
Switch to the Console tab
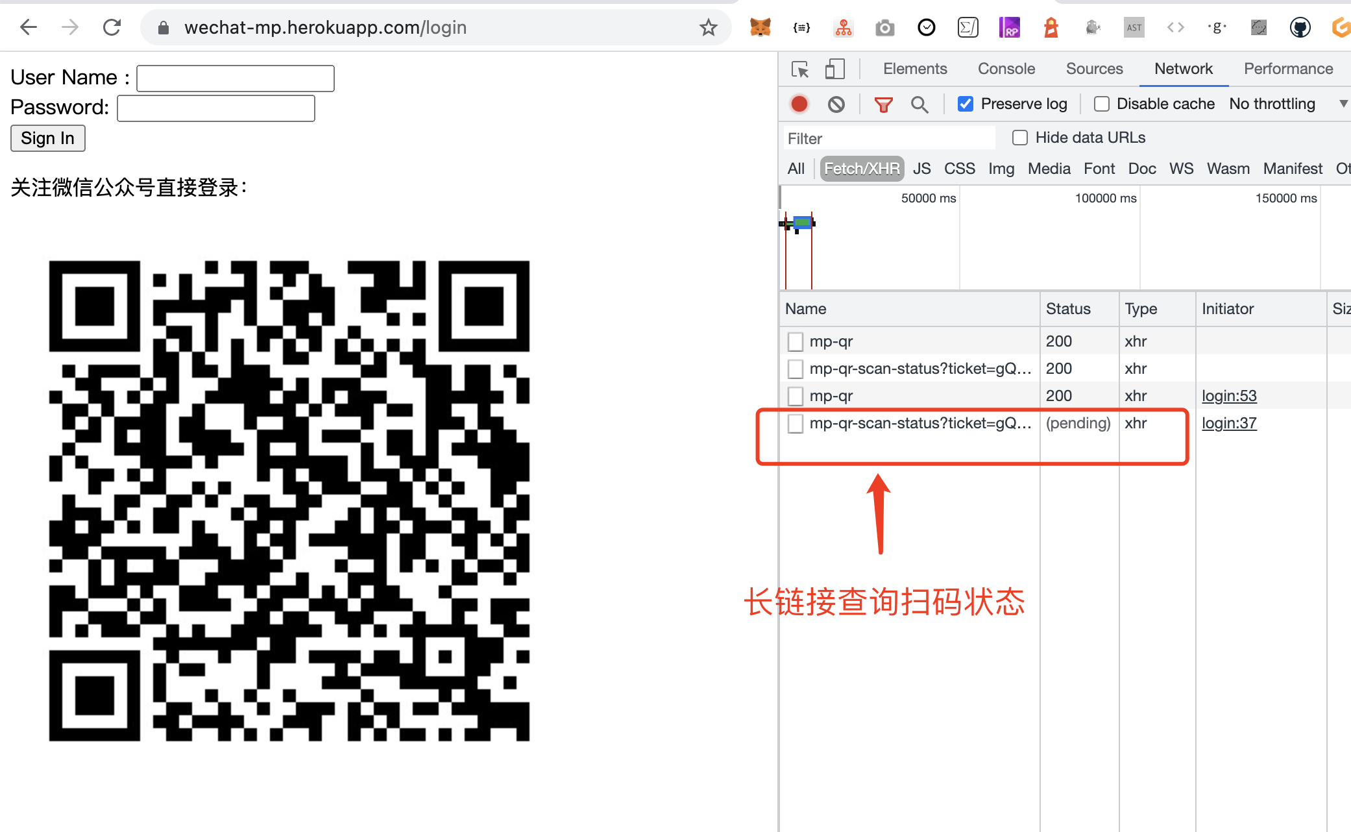click(x=1006, y=69)
